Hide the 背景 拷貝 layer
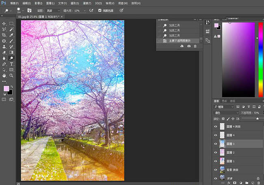 (x=216, y=169)
